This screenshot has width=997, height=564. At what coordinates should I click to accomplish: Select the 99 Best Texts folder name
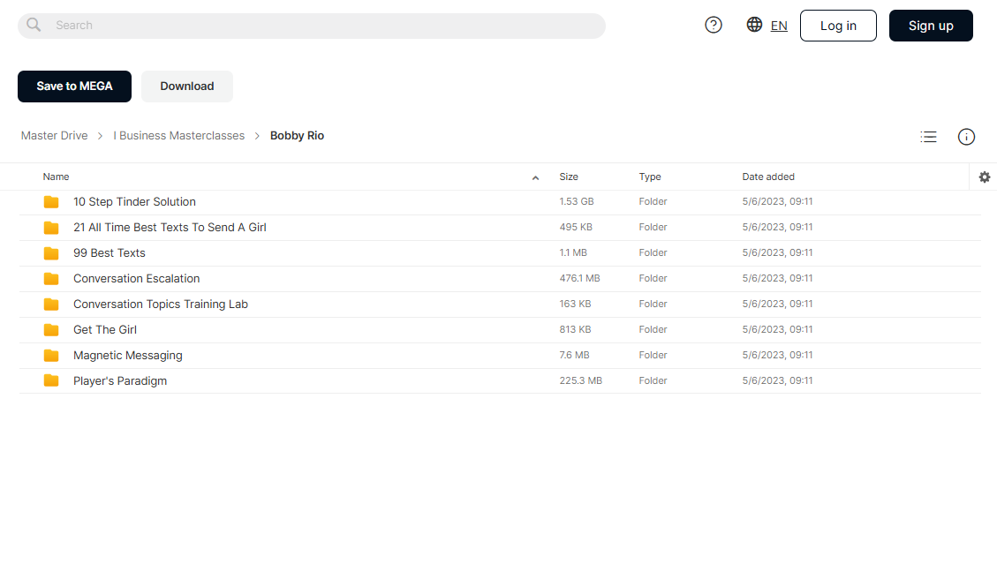pyautogui.click(x=110, y=252)
